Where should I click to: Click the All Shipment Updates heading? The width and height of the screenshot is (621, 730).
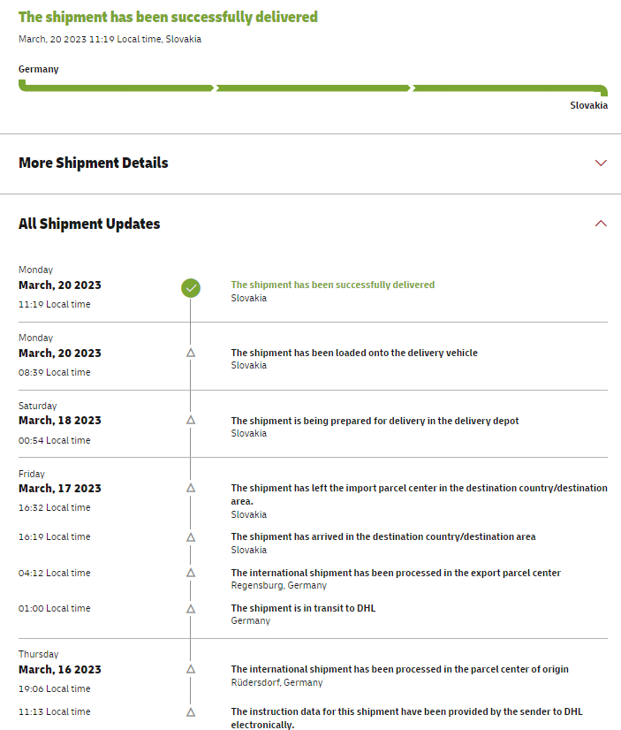point(89,224)
